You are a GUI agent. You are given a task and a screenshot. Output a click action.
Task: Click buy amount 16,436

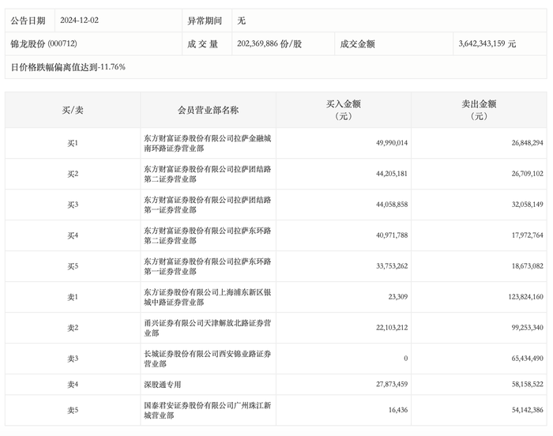398,410
